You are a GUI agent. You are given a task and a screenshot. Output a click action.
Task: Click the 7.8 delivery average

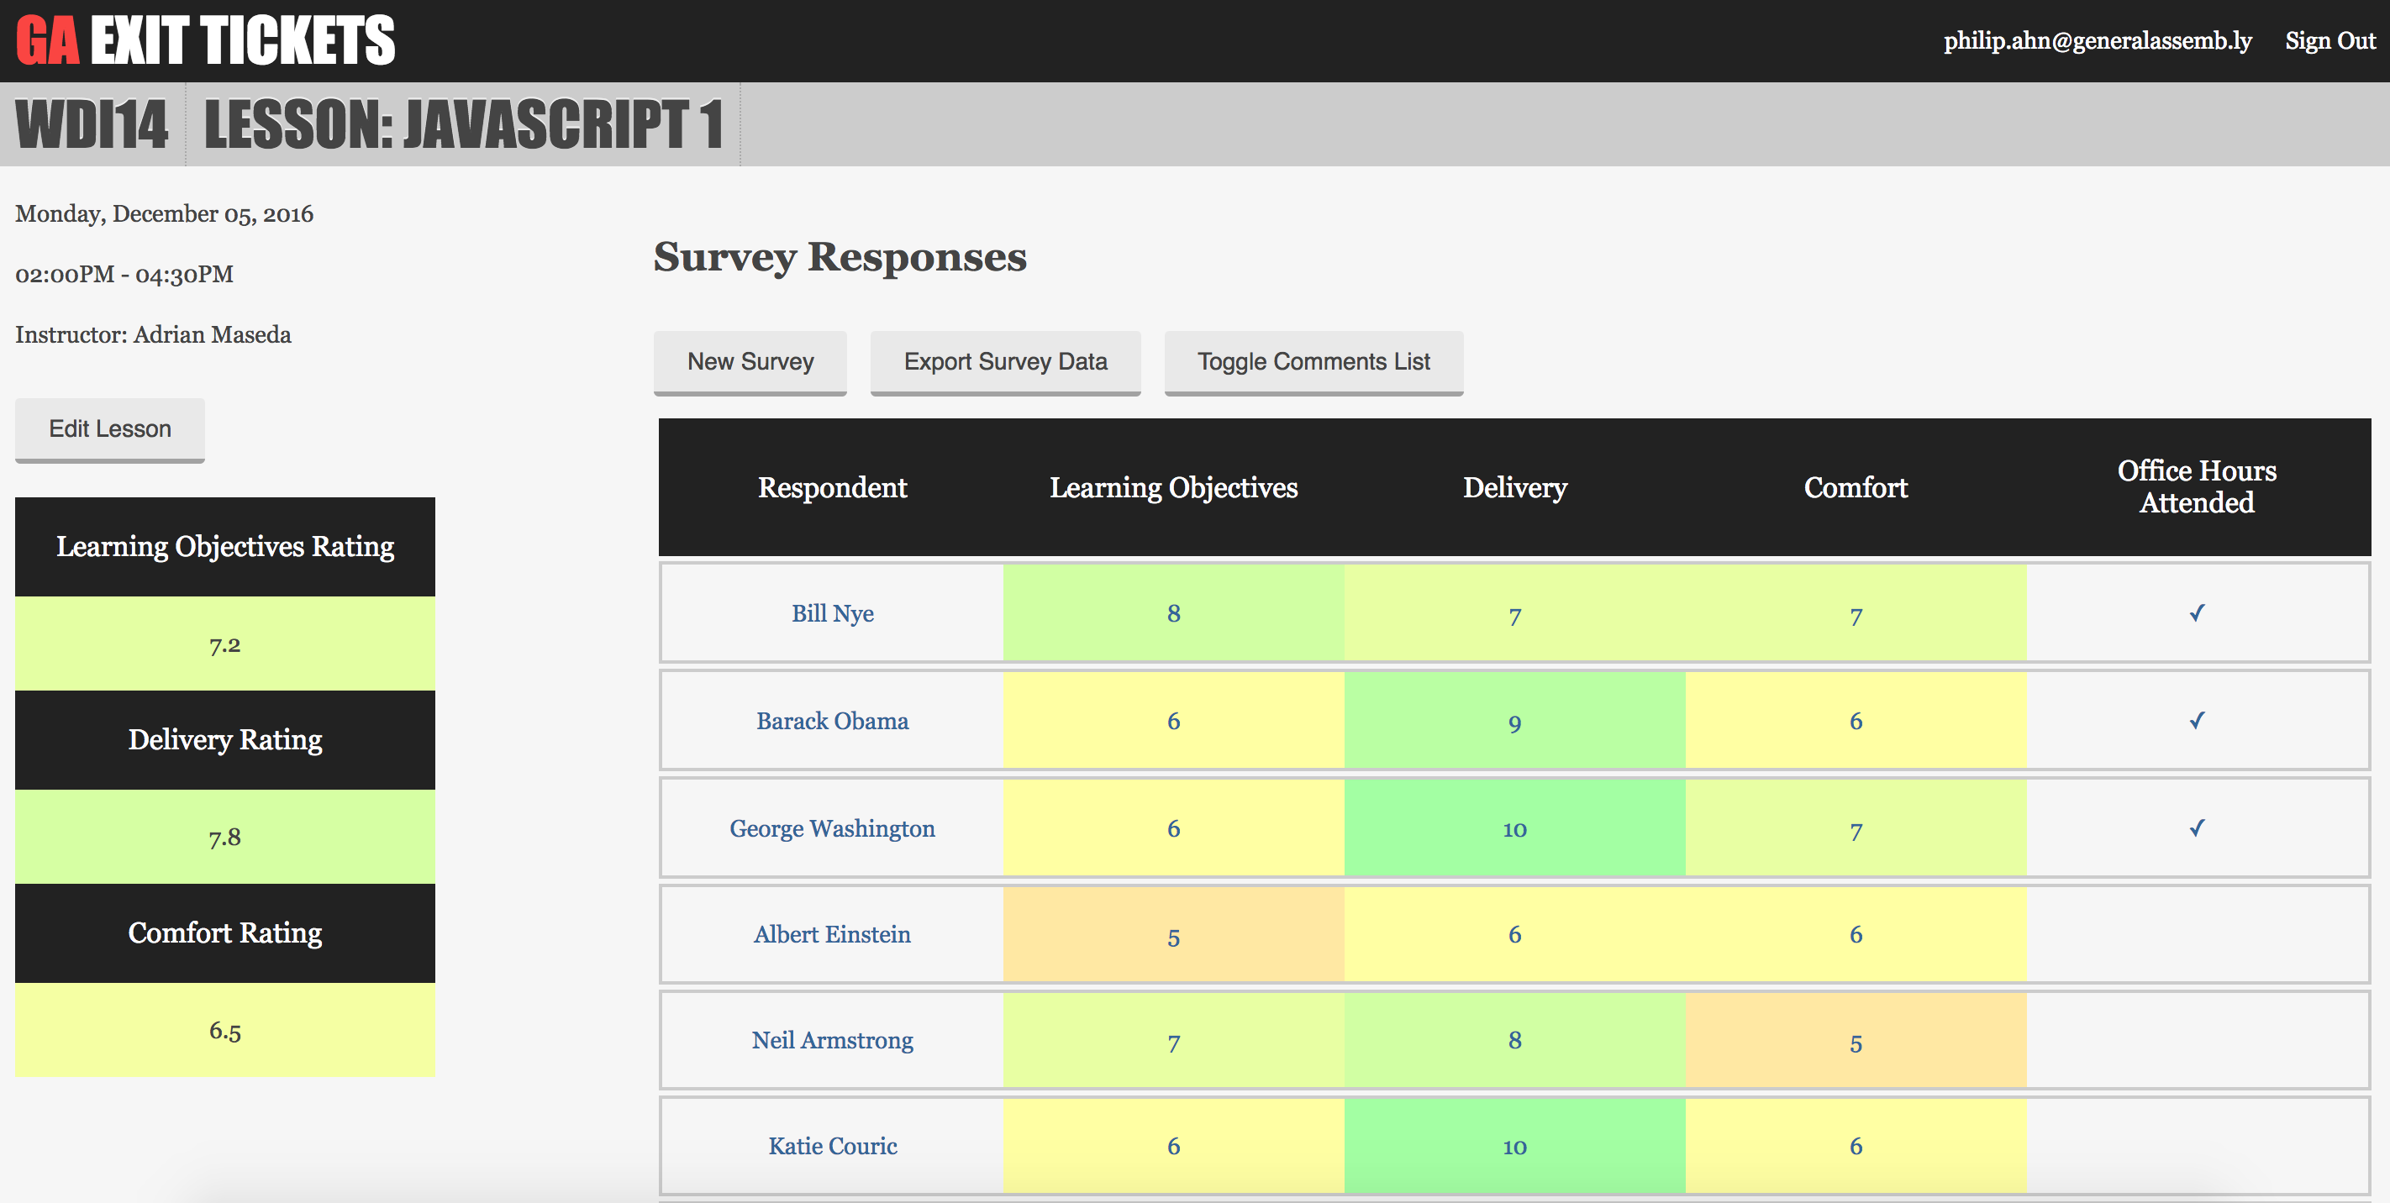(x=224, y=837)
